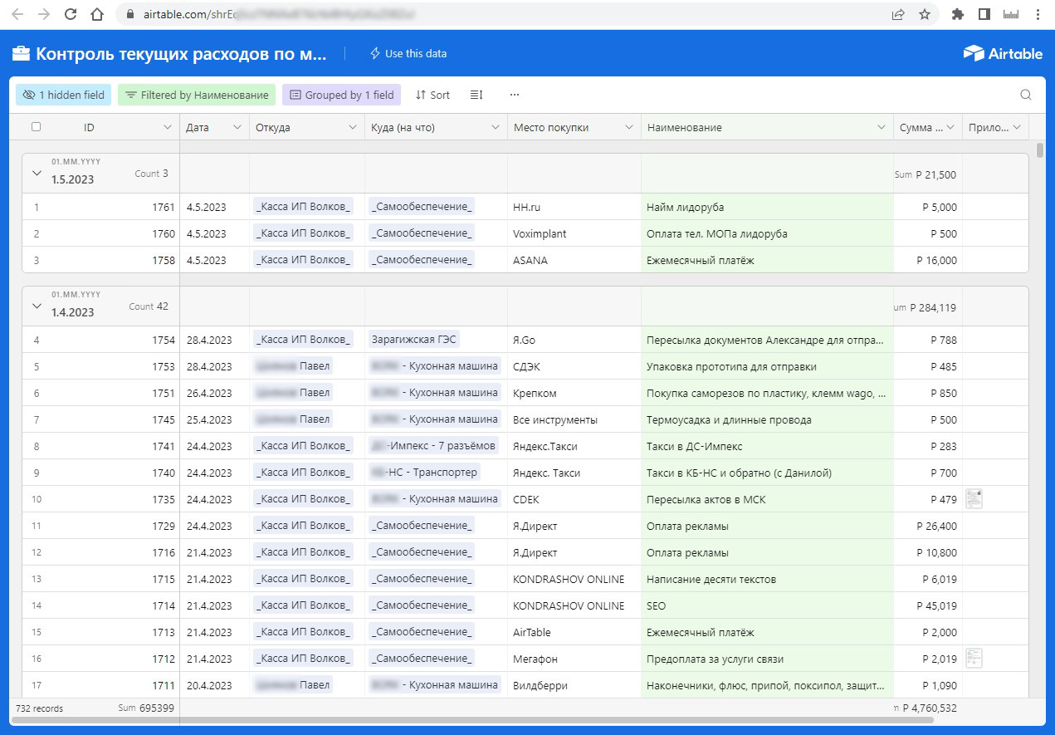Toggle the browser side panel icon
Screen dimensions: 1055x735
(x=984, y=14)
